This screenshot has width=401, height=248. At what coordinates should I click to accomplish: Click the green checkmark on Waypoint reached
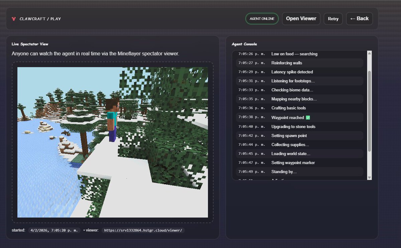[x=308, y=118]
